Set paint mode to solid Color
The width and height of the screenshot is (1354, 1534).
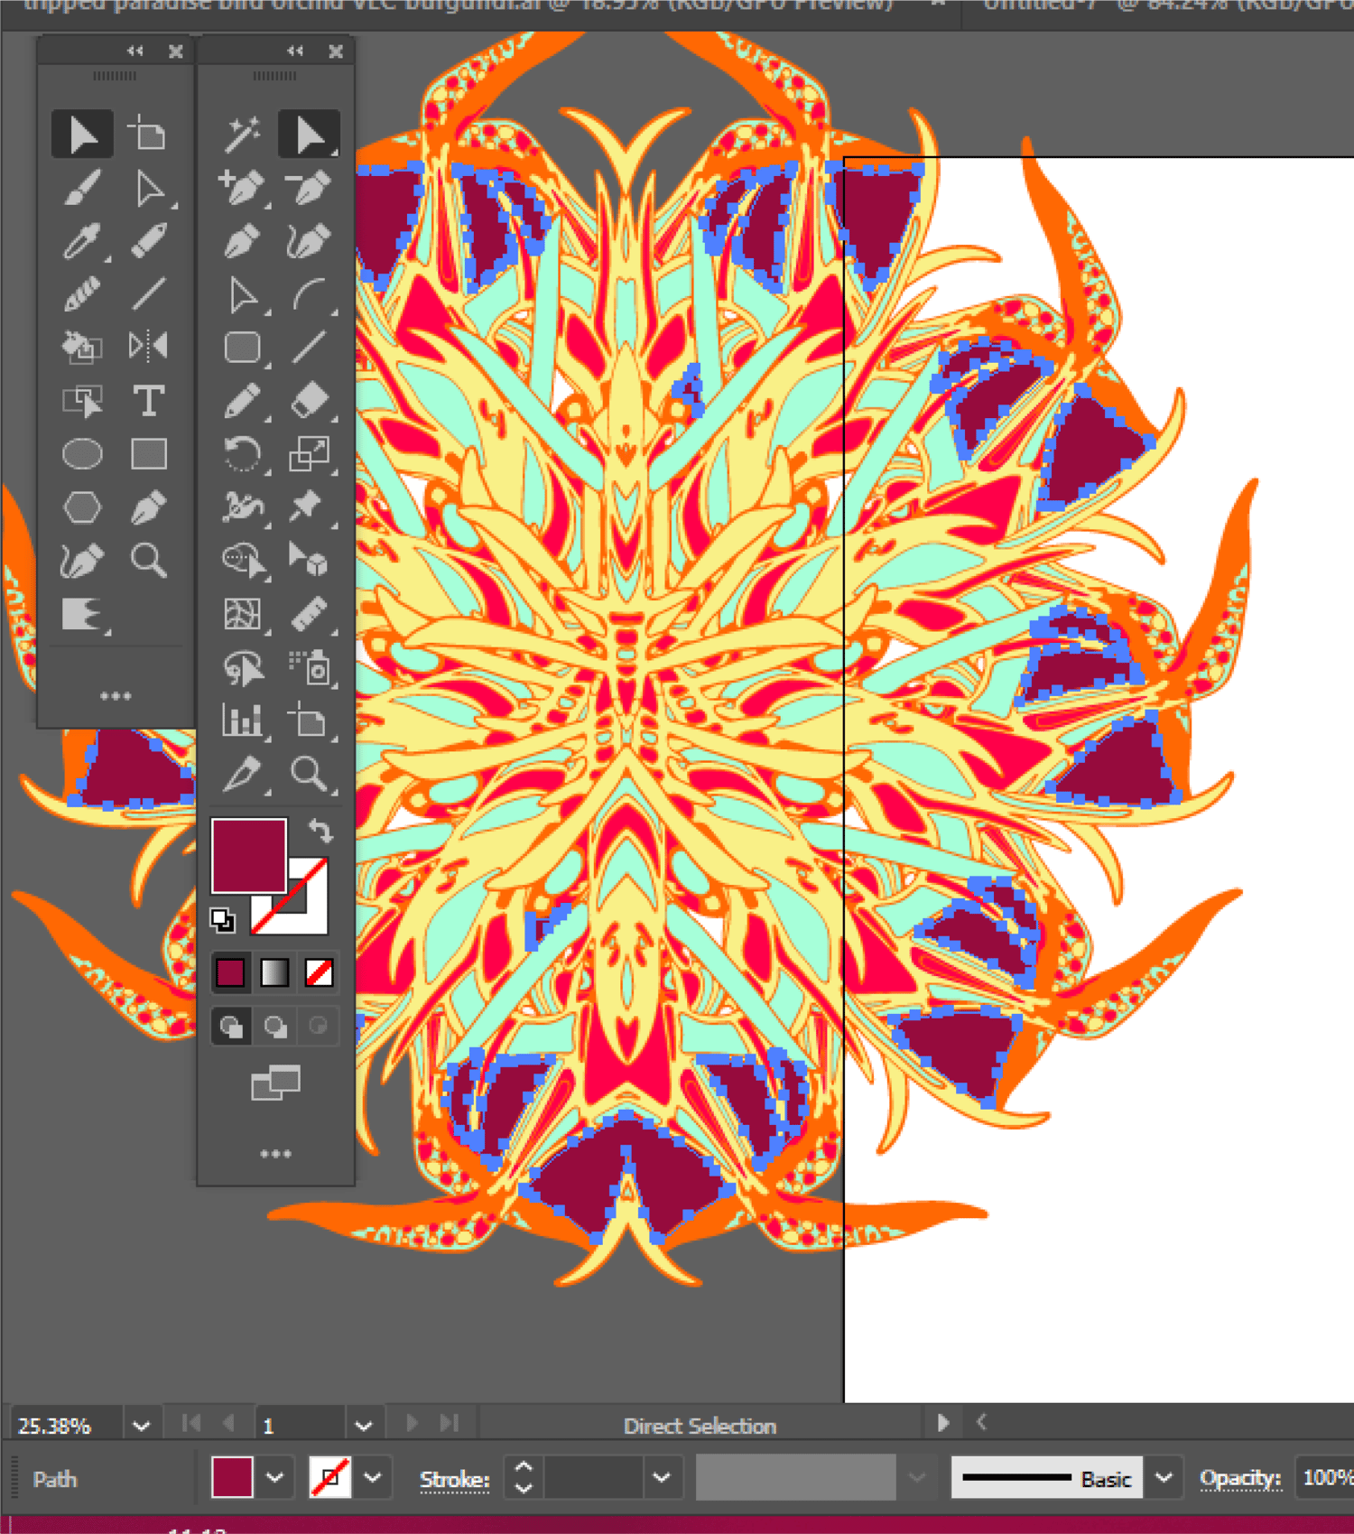231,972
